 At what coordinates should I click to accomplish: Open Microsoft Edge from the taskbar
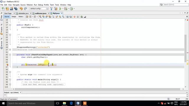(71, 103)
